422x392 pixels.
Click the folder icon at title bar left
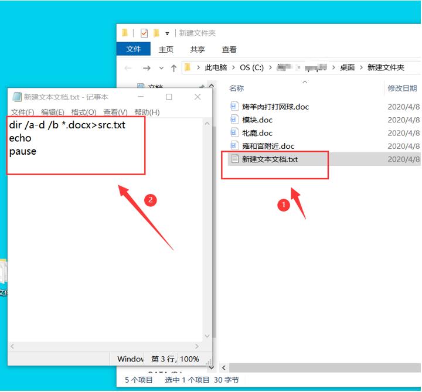pyautogui.click(x=125, y=33)
